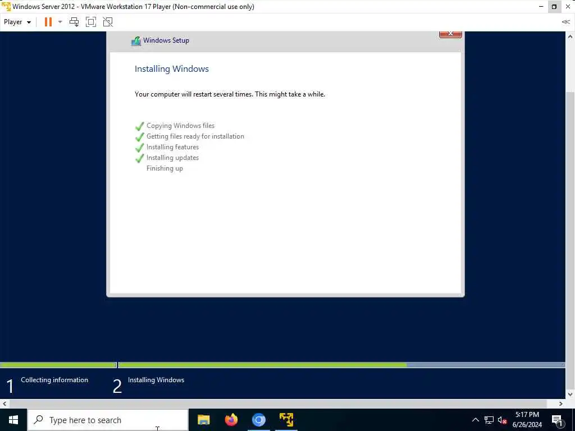Click the installation progress bar
575x431 pixels.
(341, 365)
